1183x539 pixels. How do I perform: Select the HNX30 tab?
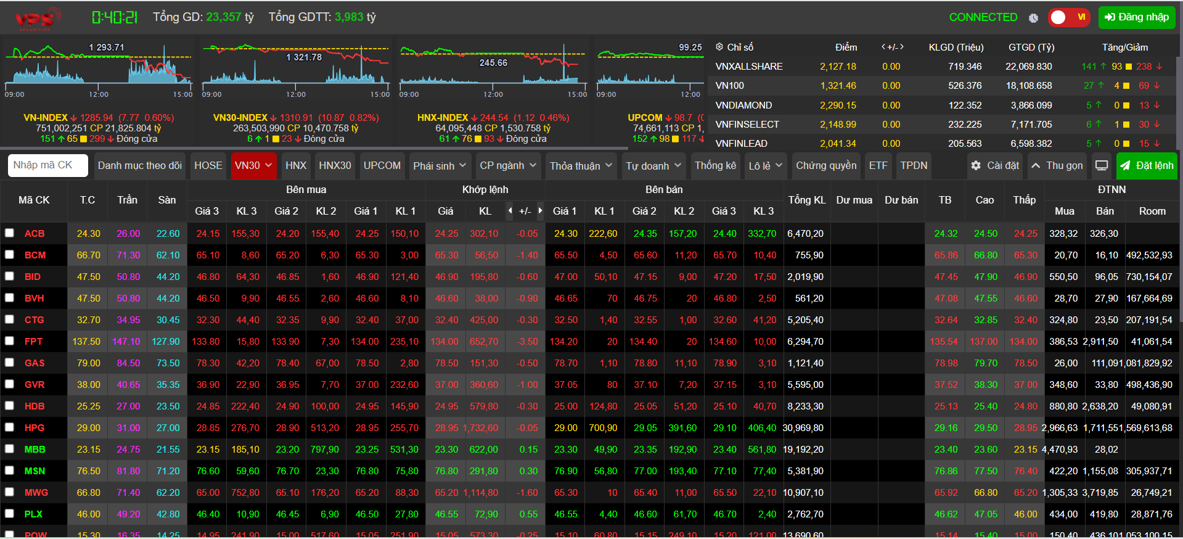click(x=335, y=165)
